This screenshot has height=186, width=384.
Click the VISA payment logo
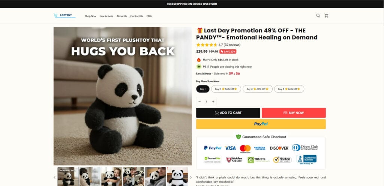pyautogui.click(x=231, y=148)
